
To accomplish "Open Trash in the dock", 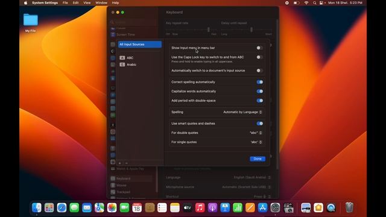I will (349, 207).
